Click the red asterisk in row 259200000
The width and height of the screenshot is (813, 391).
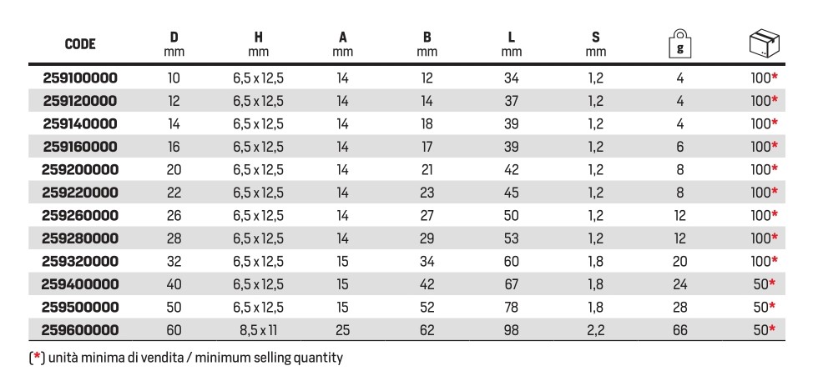click(x=775, y=168)
